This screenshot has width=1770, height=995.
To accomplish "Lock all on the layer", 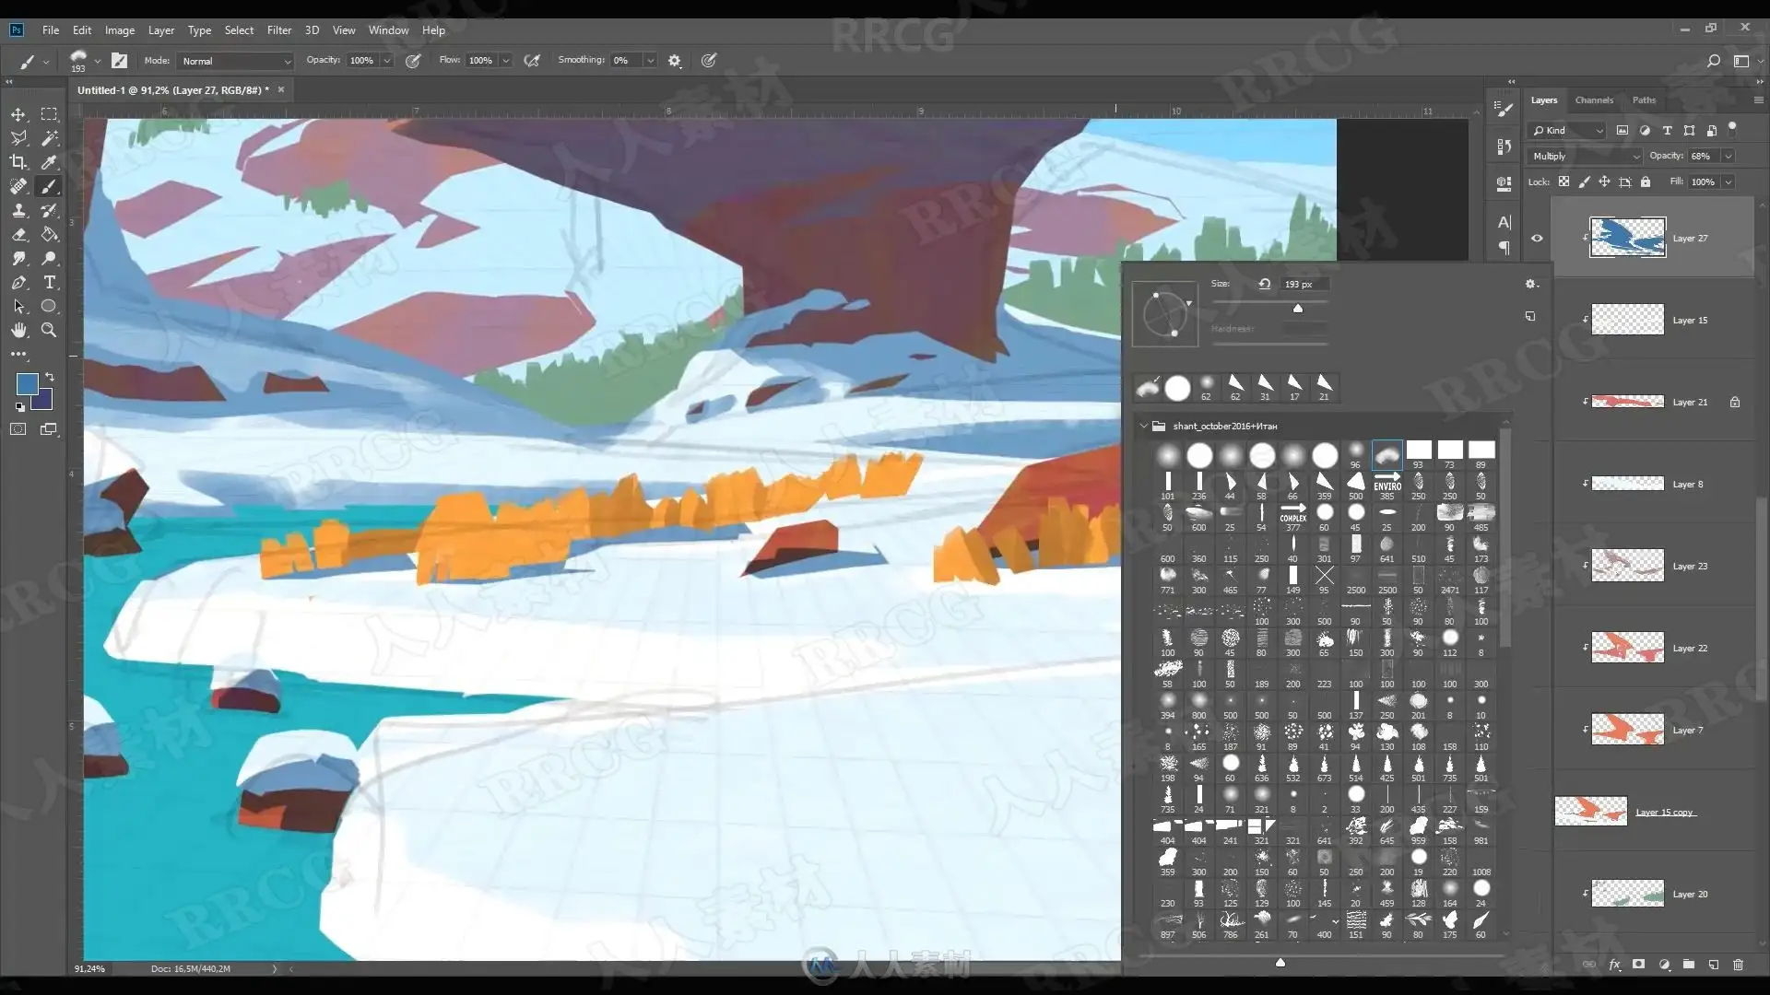I will [x=1646, y=181].
